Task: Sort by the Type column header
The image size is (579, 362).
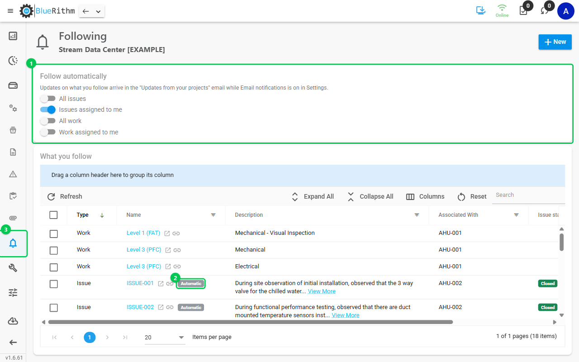Action: point(83,215)
